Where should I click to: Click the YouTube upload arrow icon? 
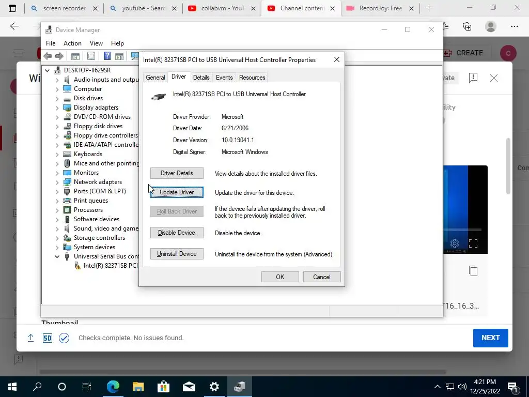30,338
